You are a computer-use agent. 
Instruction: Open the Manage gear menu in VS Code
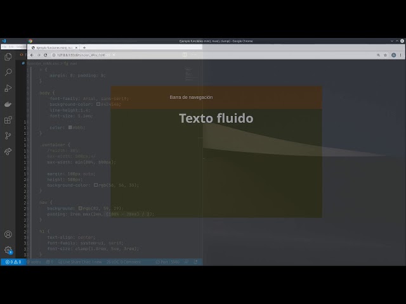8,250
